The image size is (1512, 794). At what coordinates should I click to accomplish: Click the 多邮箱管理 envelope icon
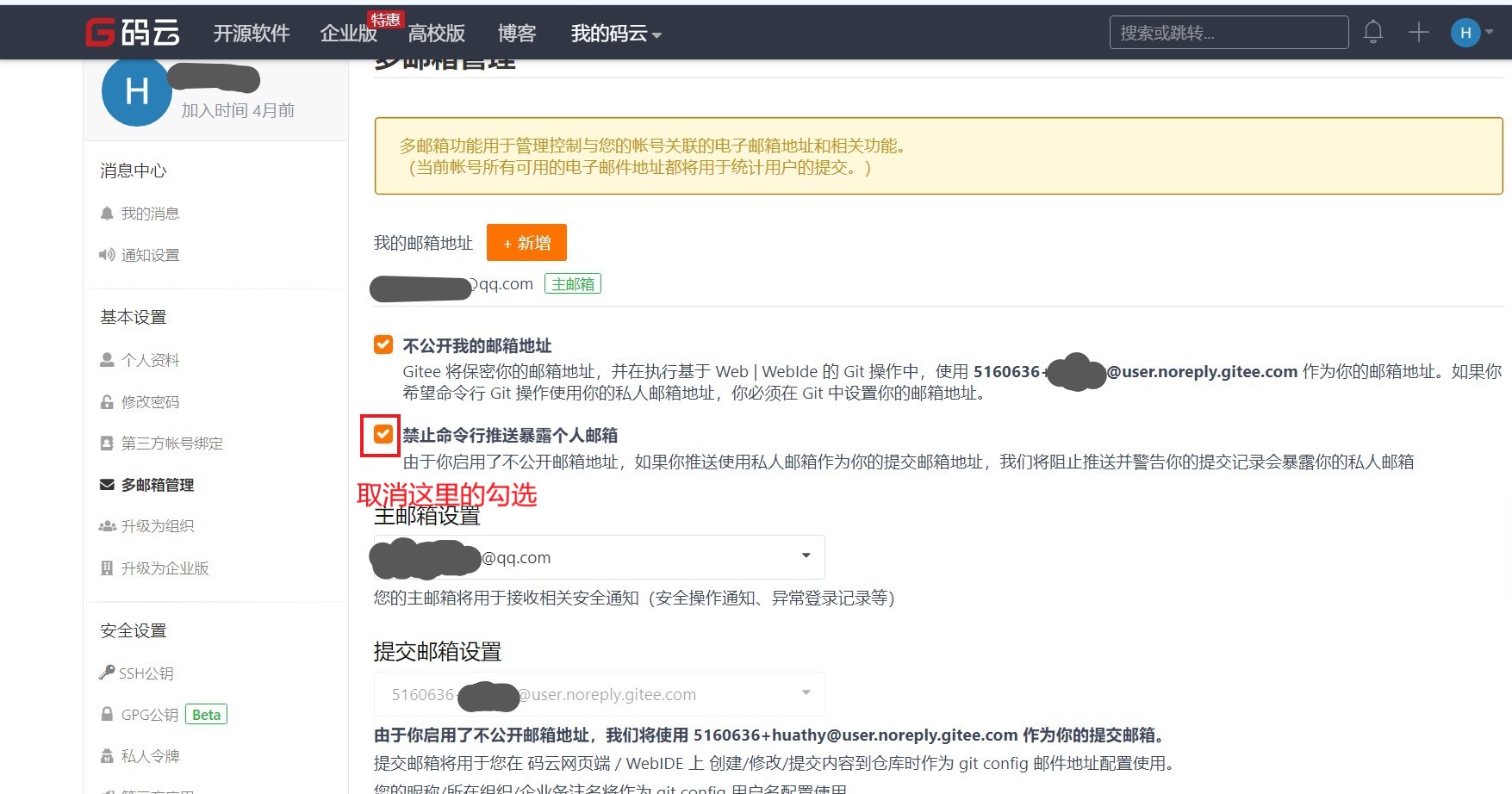[105, 484]
